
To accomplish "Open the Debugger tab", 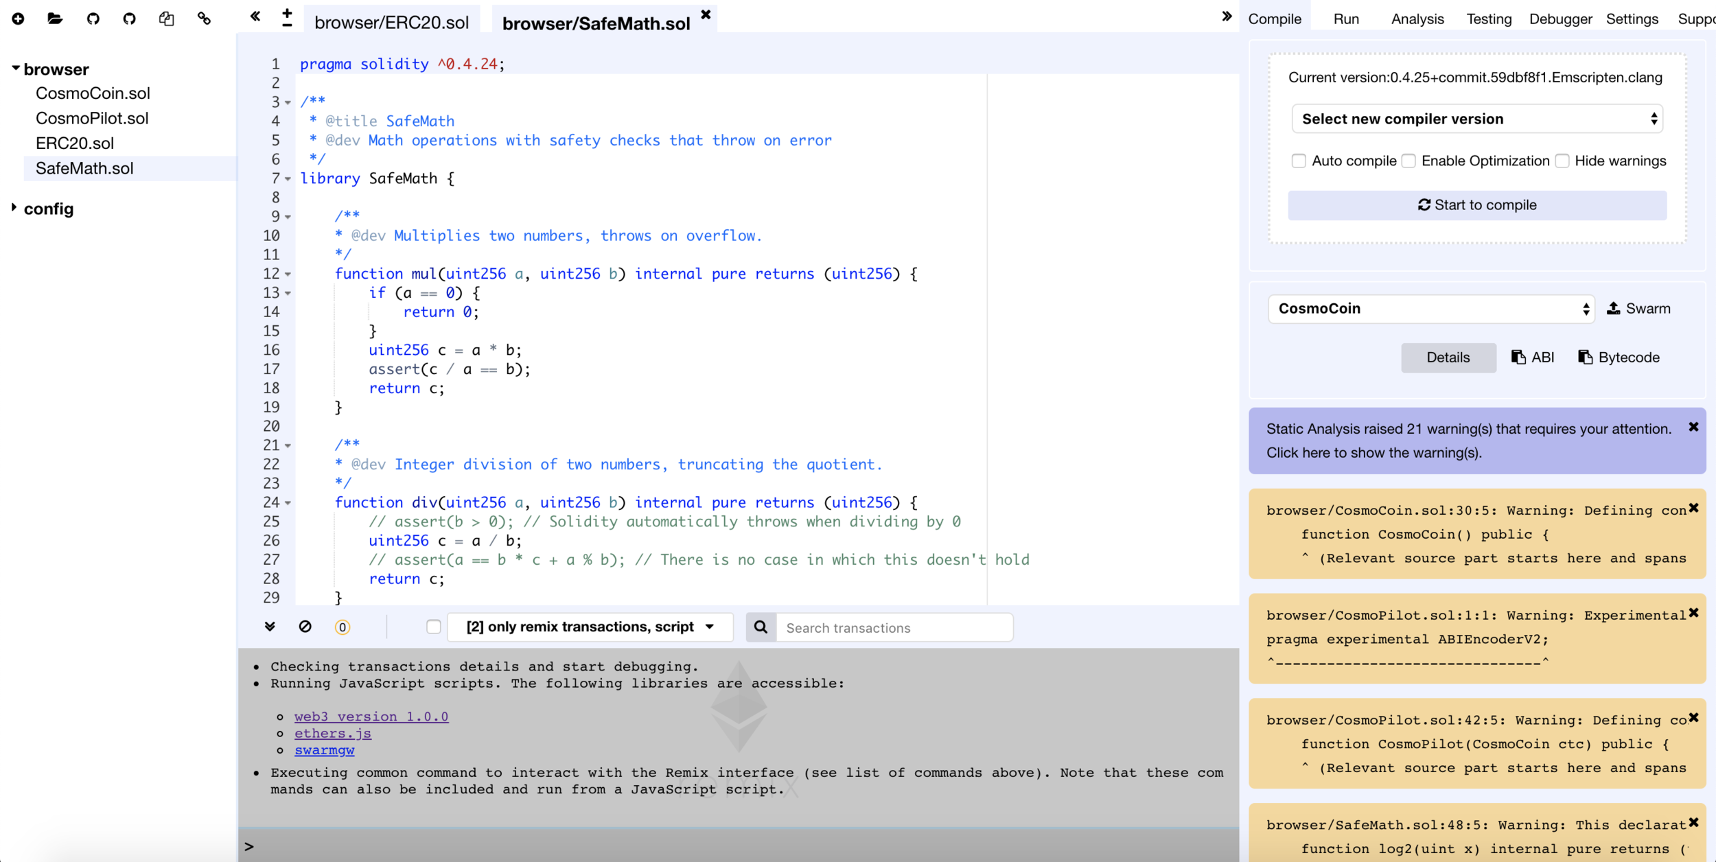I will pos(1560,19).
